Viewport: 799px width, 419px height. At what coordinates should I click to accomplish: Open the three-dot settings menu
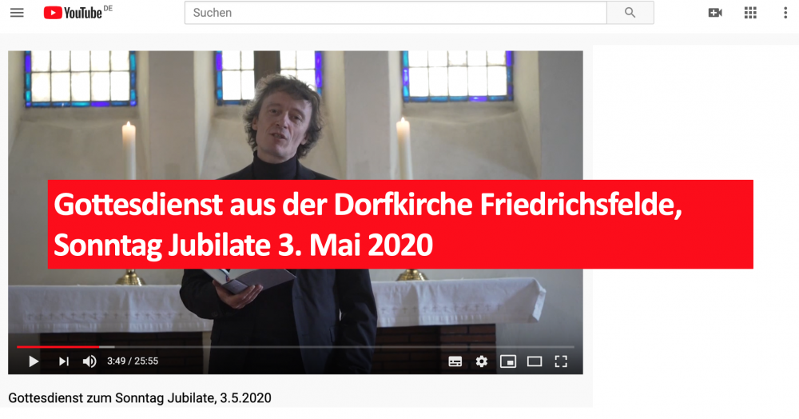[785, 13]
